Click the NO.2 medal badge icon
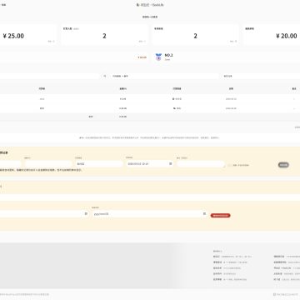300x300 pixels. point(158,57)
